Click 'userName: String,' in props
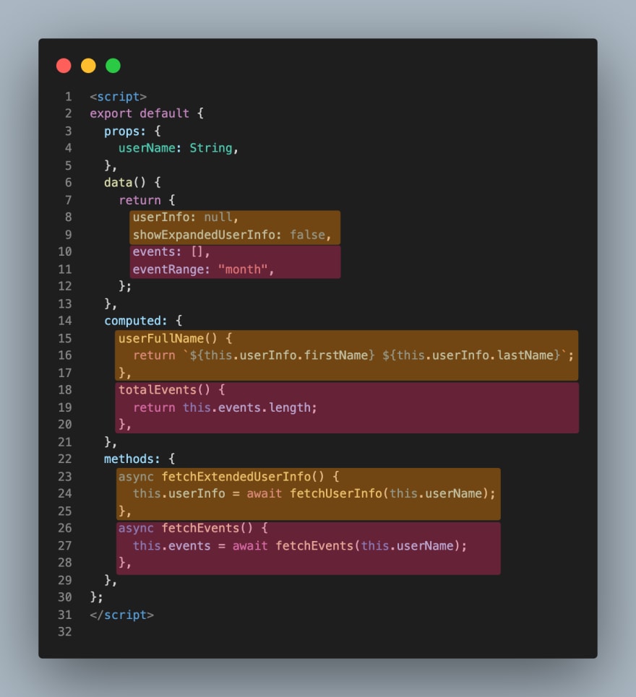The image size is (636, 697). [x=179, y=148]
